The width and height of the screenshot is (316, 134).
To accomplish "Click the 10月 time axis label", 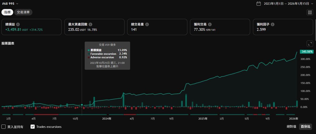I will 75,119.
